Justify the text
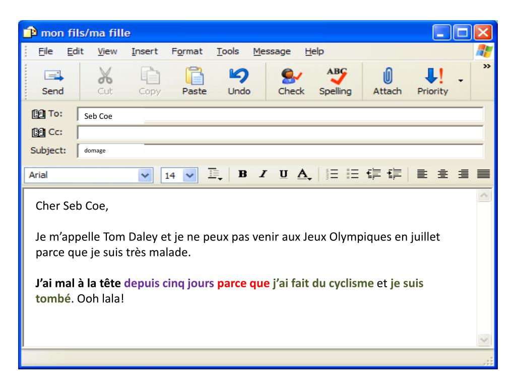Viewport: 516px width, 387px height. pos(483,174)
